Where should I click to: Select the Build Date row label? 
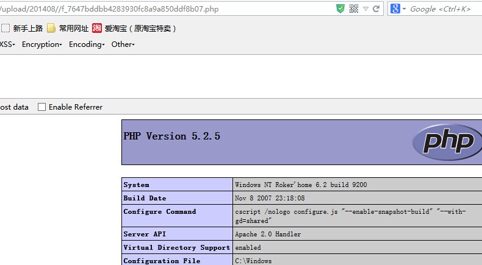145,198
